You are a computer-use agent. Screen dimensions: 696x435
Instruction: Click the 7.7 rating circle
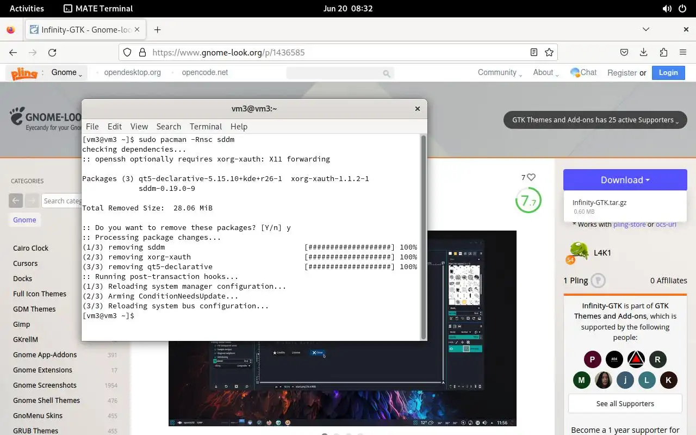pyautogui.click(x=528, y=201)
